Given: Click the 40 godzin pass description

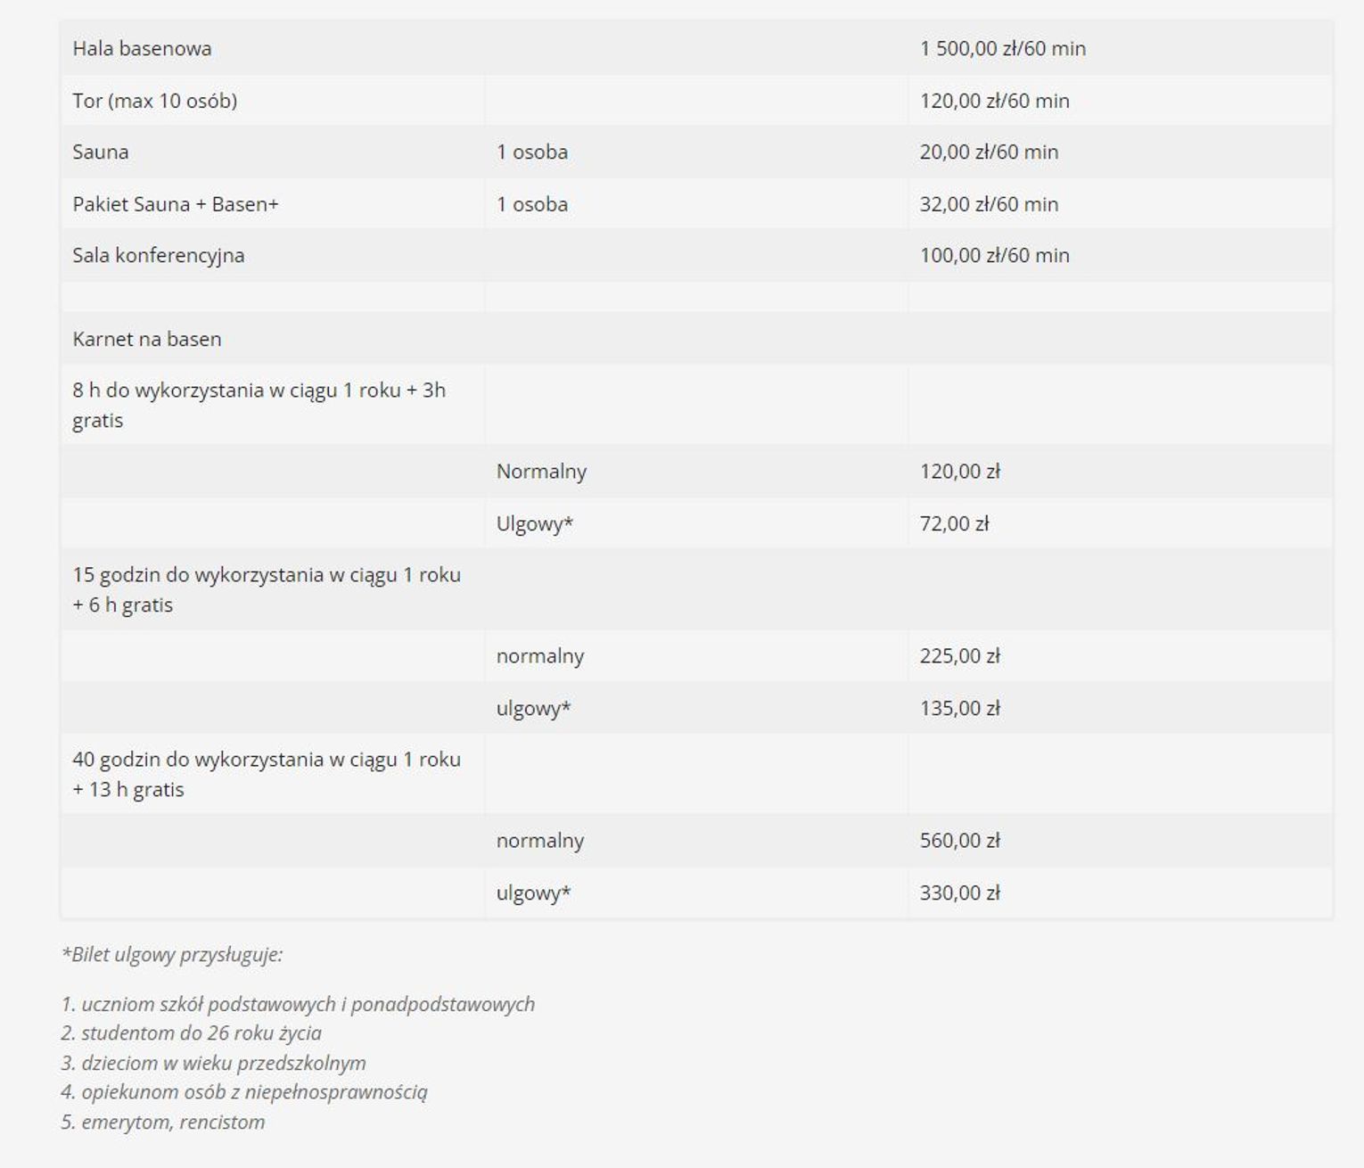Looking at the screenshot, I should click(266, 774).
